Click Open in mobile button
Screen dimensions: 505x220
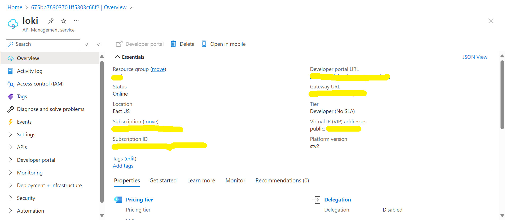(224, 44)
